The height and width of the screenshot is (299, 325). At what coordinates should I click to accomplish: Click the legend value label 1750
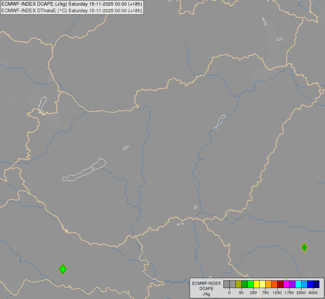click(x=289, y=293)
